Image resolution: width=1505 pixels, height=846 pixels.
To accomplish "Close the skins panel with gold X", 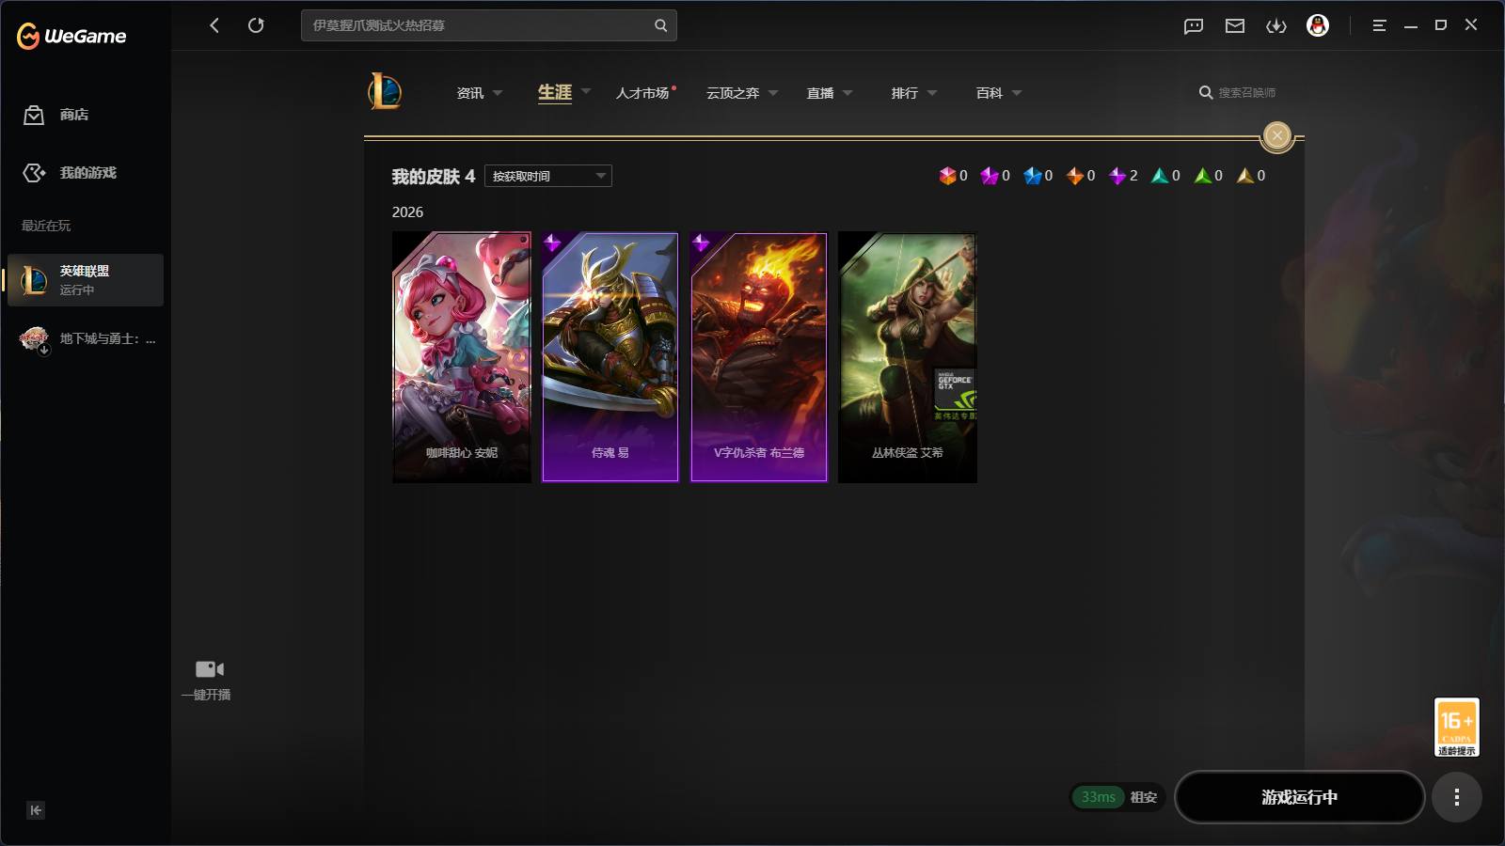I will pyautogui.click(x=1277, y=136).
